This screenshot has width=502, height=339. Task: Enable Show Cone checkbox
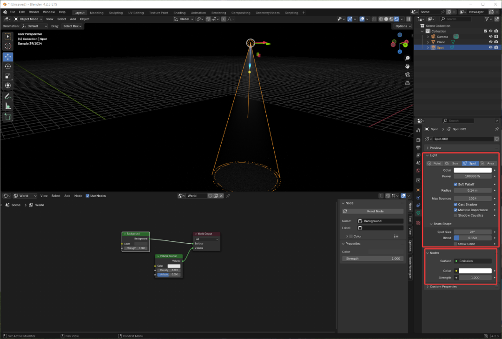coord(455,244)
